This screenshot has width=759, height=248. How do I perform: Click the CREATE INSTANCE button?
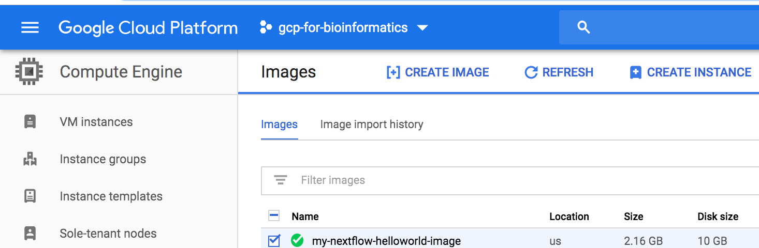click(x=691, y=72)
